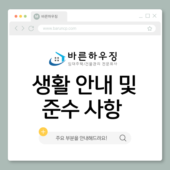Click the square maximize window icon
The image size is (170, 170).
[148, 16]
